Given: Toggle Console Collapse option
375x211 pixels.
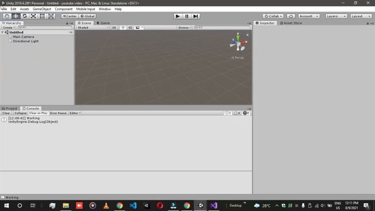Looking at the screenshot, I should click(21, 113).
